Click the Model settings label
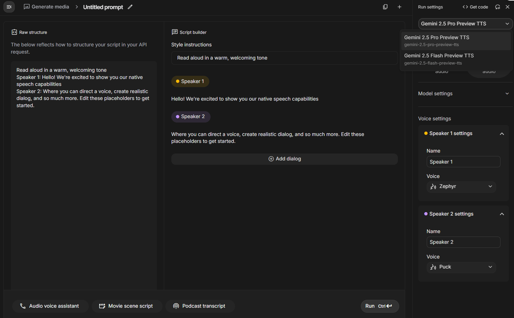 pos(435,94)
